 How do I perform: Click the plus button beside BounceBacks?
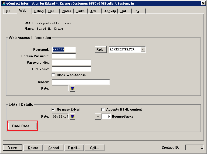98,117
